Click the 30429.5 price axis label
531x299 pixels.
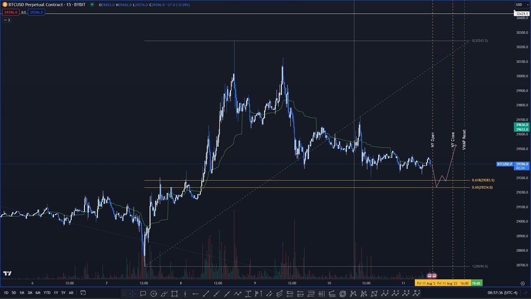521,14
